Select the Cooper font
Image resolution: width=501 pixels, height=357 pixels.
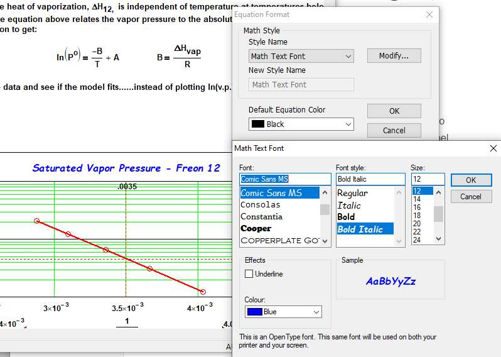tap(256, 229)
